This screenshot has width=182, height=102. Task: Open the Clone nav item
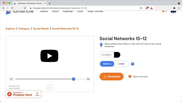point(80,11)
